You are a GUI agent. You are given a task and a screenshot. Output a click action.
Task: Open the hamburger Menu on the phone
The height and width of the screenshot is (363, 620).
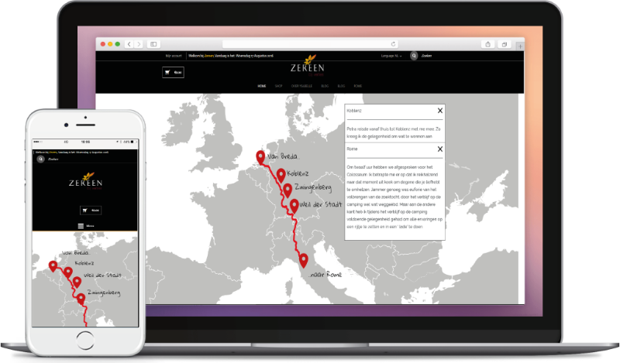[x=84, y=226]
